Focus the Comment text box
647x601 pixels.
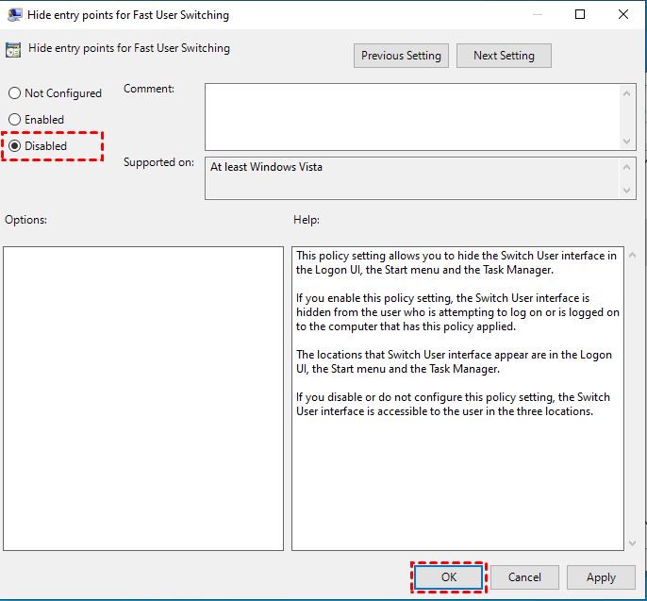click(411, 115)
